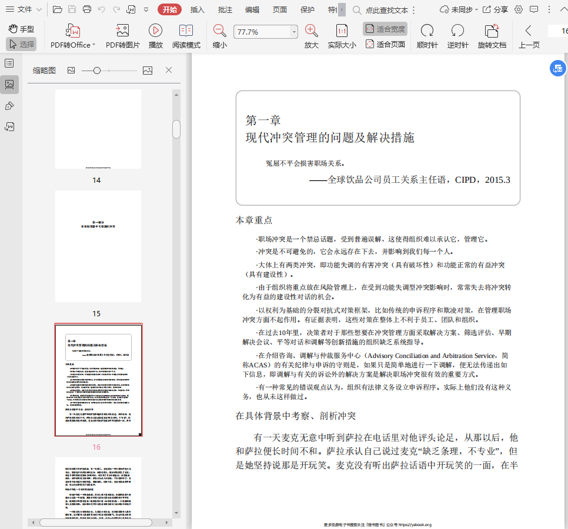Click the thumbnail panel horizontal scrollbar
The image size is (568, 529).
(x=96, y=523)
